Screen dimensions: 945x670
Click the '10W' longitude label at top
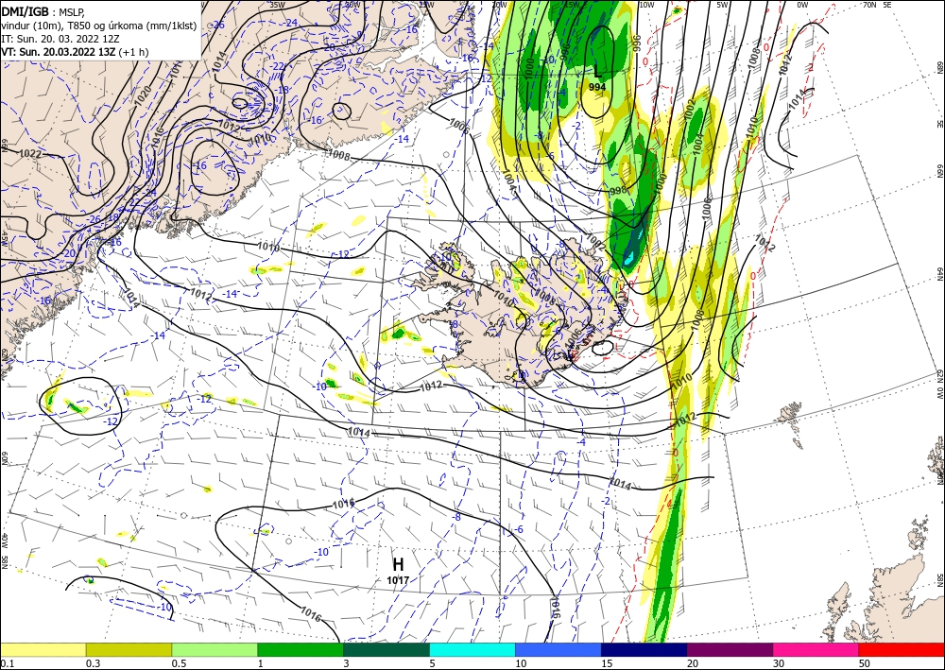pyautogui.click(x=646, y=5)
